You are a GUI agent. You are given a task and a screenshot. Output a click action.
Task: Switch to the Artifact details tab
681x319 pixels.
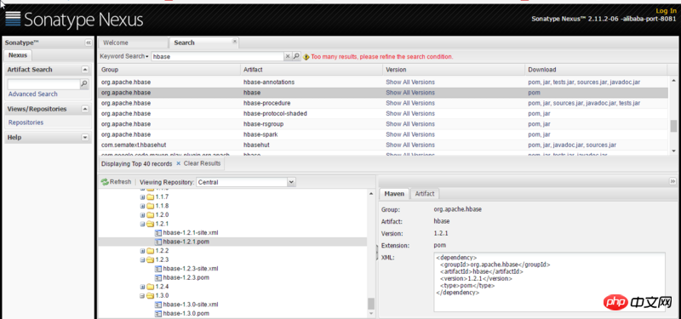[x=425, y=194]
